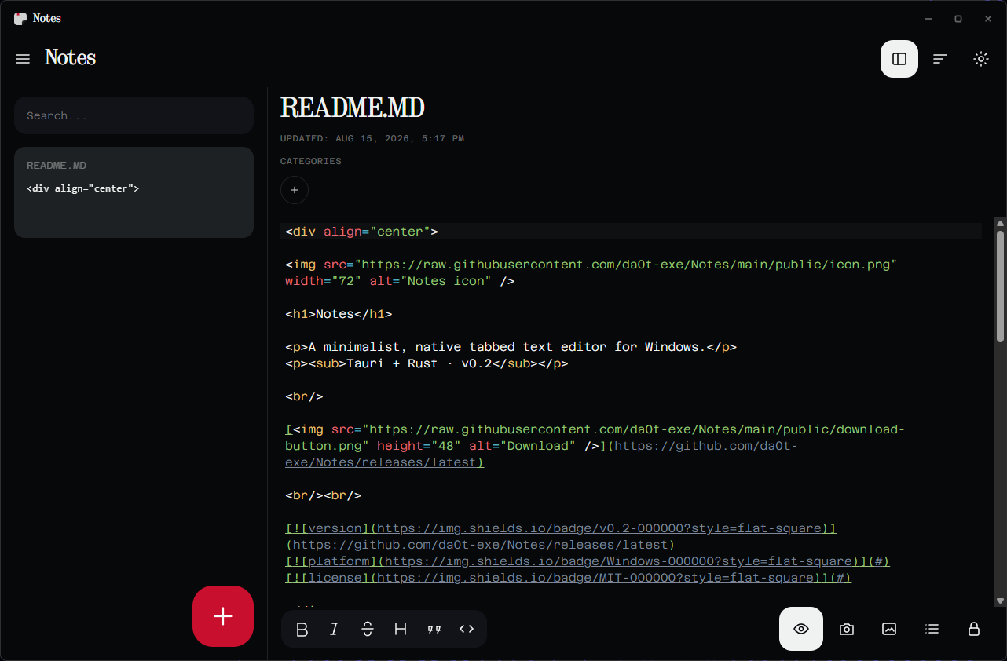Apply bold formatting
The height and width of the screenshot is (661, 1007).
point(302,629)
